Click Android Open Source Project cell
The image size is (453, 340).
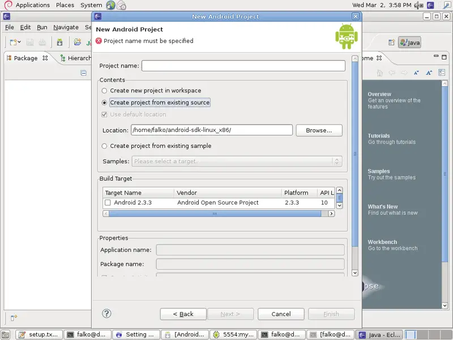(218, 203)
